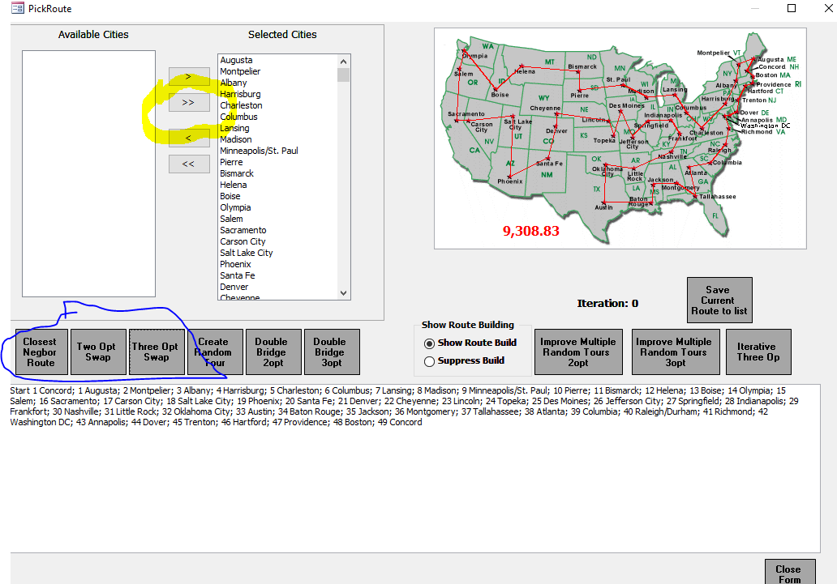Click the single left arrow remove button
This screenshot has width=837, height=584.
(x=189, y=139)
